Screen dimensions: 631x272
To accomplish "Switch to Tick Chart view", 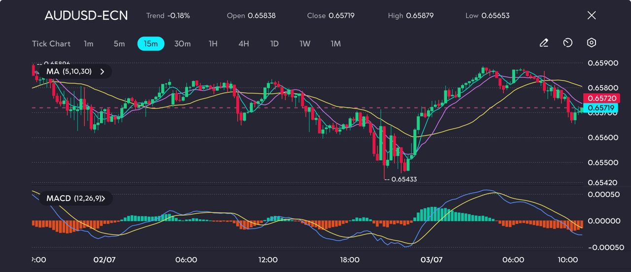I will 51,44.
